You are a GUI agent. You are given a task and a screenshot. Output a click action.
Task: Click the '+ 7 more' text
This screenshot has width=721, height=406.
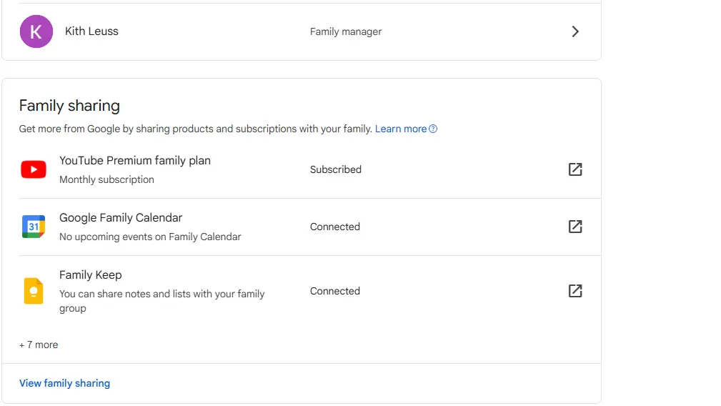[39, 345]
